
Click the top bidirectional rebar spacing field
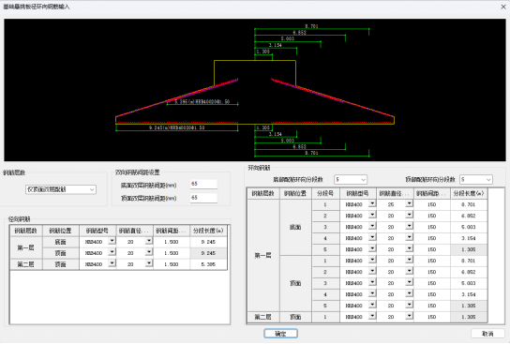pos(203,198)
